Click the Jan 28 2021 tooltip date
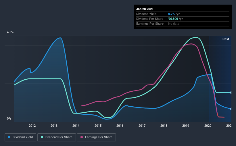The width and height of the screenshot is (236, 146). point(145,9)
